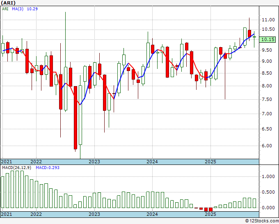Click the ARI legend label
The width and height of the screenshot is (279, 224).
click(x=5, y=9)
